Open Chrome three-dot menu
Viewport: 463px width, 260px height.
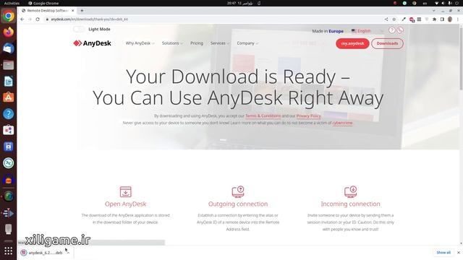click(458, 19)
